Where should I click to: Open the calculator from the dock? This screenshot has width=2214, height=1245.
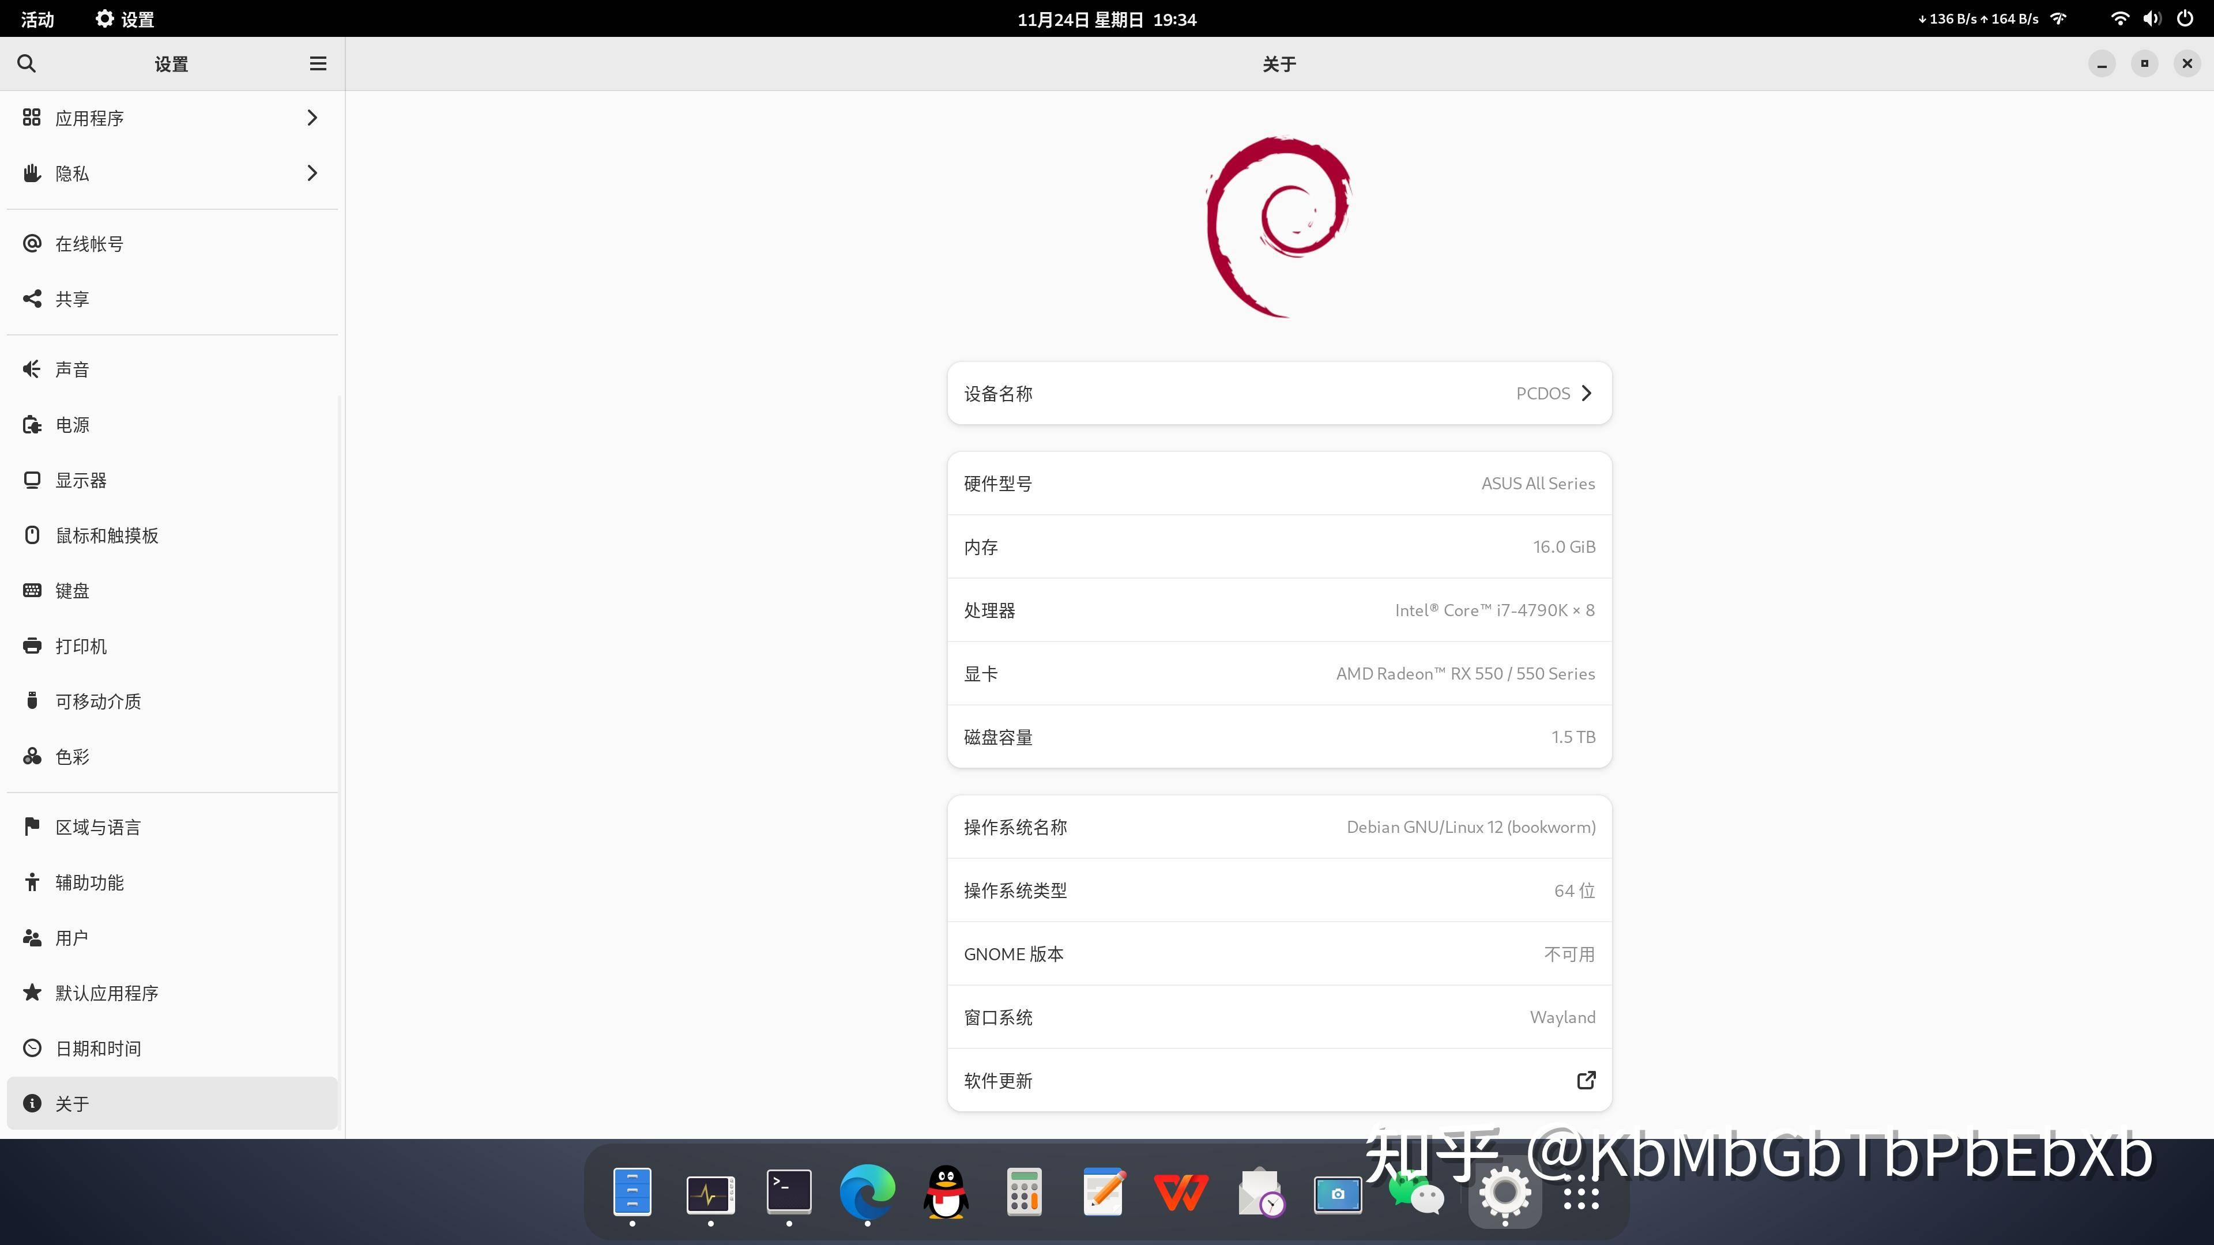1025,1192
